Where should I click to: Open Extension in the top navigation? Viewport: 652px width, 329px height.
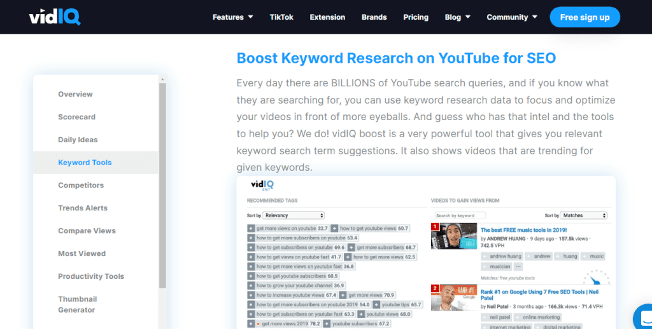[x=327, y=17]
